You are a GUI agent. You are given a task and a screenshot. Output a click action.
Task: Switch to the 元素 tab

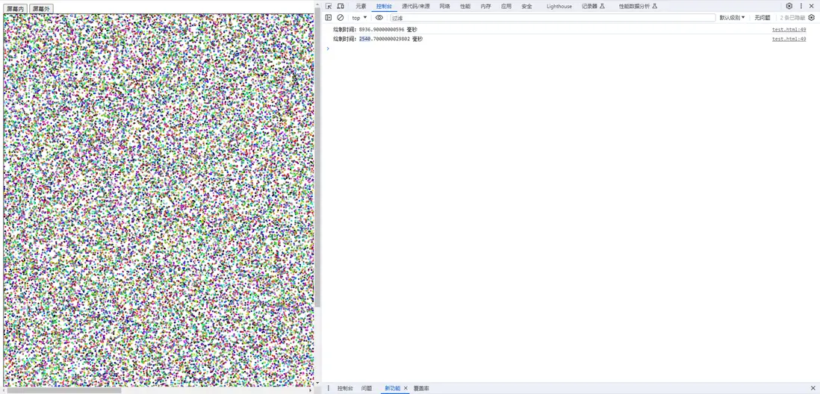[361, 6]
